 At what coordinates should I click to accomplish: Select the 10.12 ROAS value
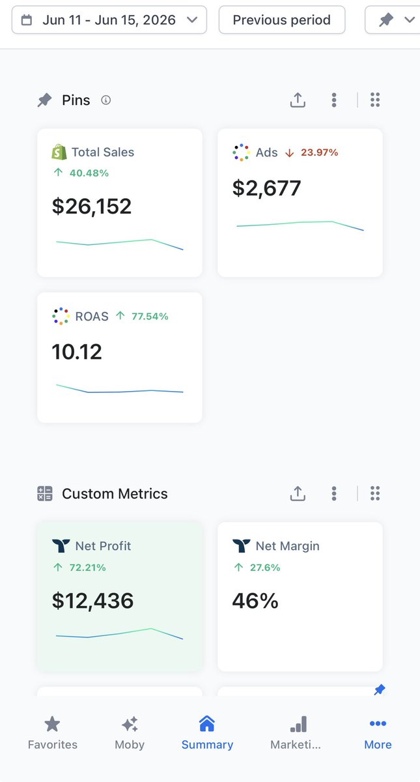coord(77,352)
